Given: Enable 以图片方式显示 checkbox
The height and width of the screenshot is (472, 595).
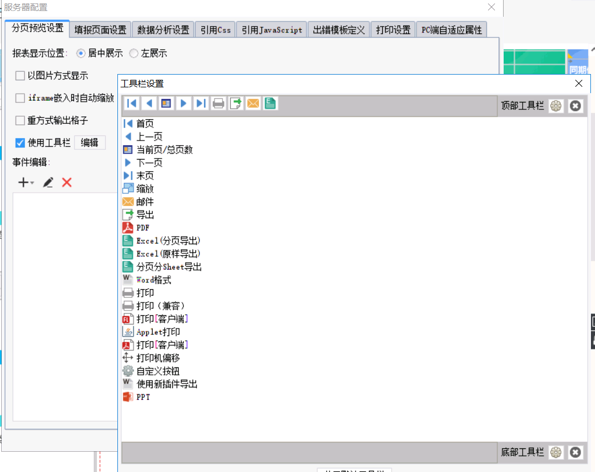Looking at the screenshot, I should click(20, 76).
